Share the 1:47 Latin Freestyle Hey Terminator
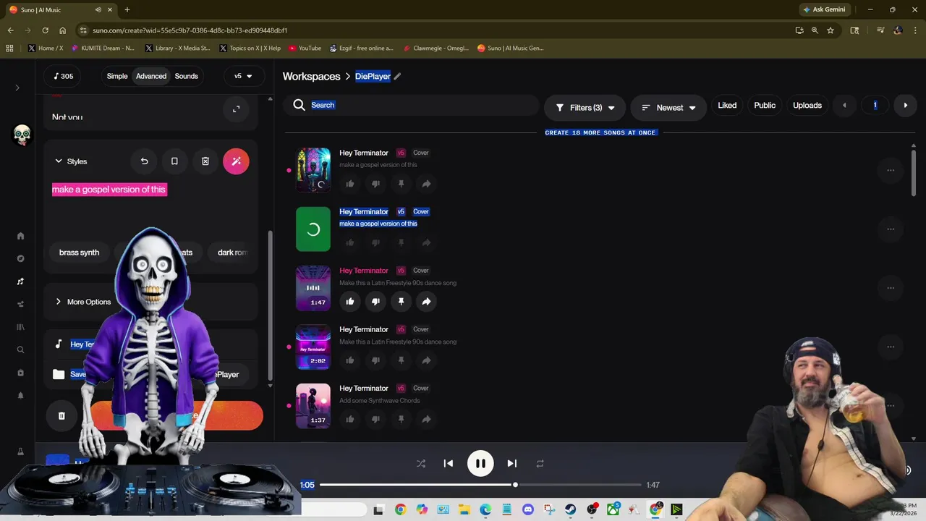Image resolution: width=926 pixels, height=521 pixels. pyautogui.click(x=426, y=302)
